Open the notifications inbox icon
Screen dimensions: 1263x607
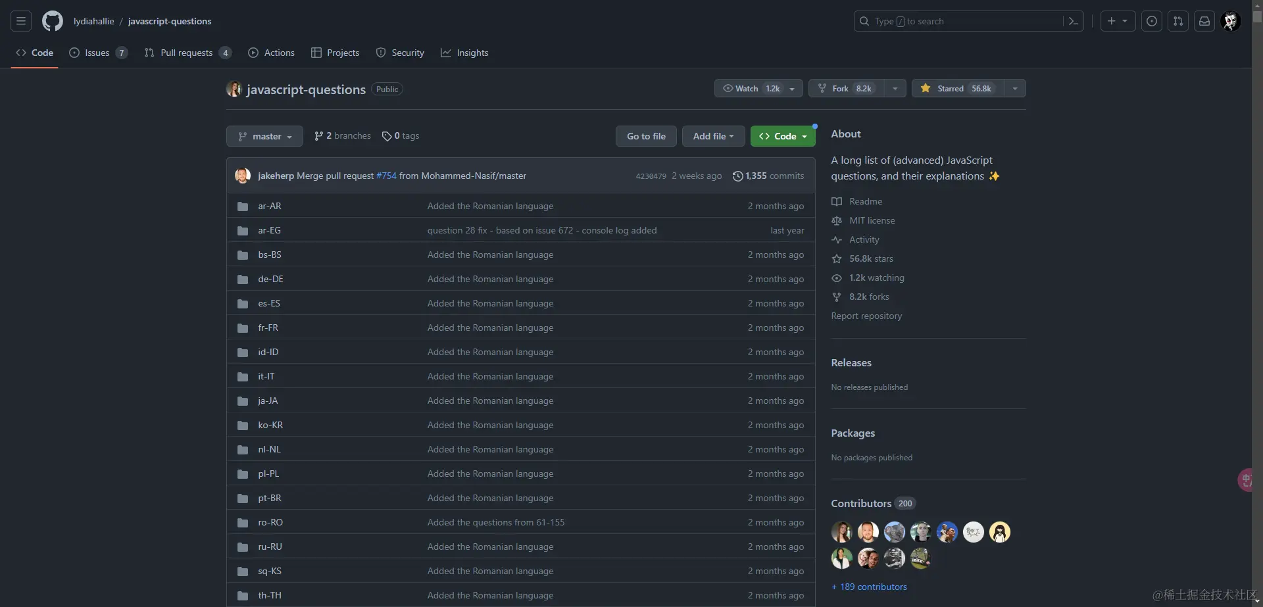tap(1204, 21)
